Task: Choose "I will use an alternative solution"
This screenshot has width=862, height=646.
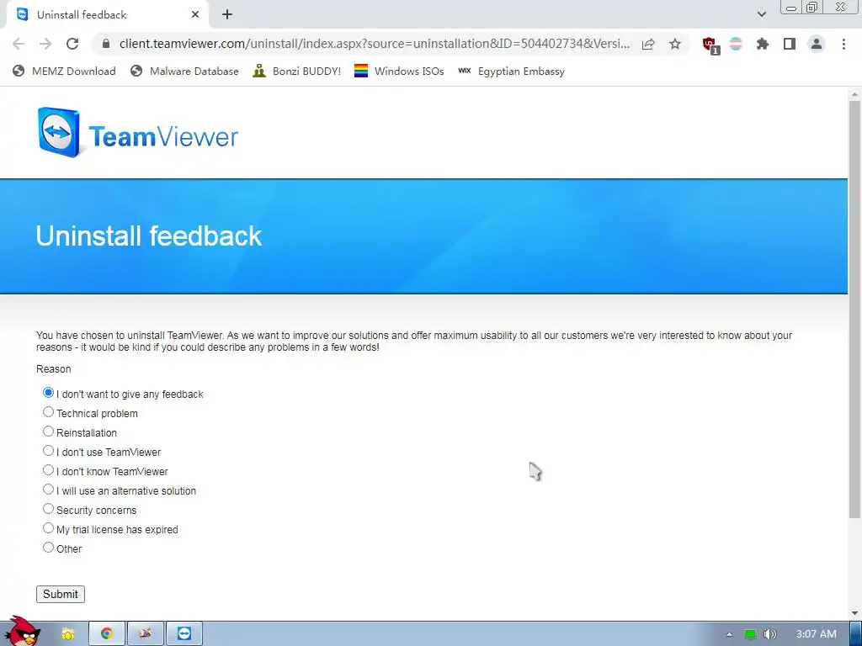Action: point(48,490)
